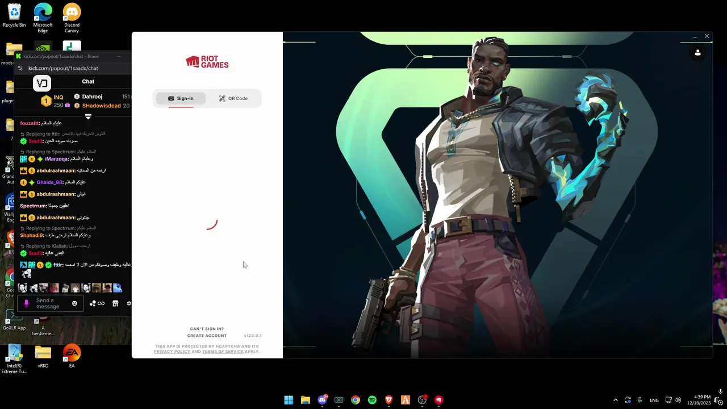
Task: Select username fouzaltt in chat
Action: [30, 123]
